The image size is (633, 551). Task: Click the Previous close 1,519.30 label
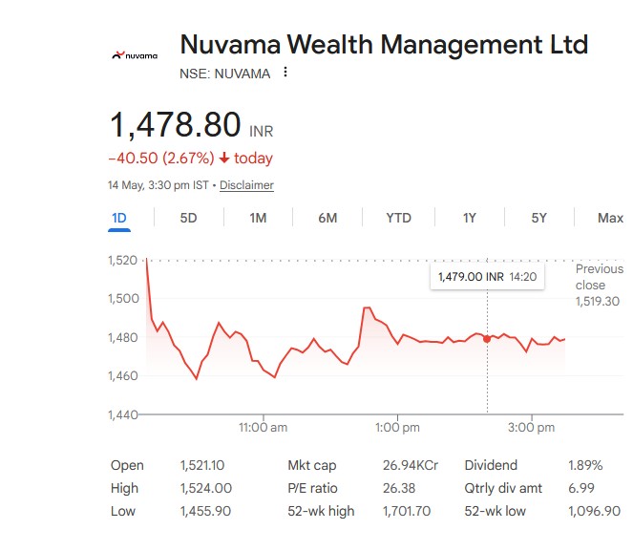(x=600, y=286)
